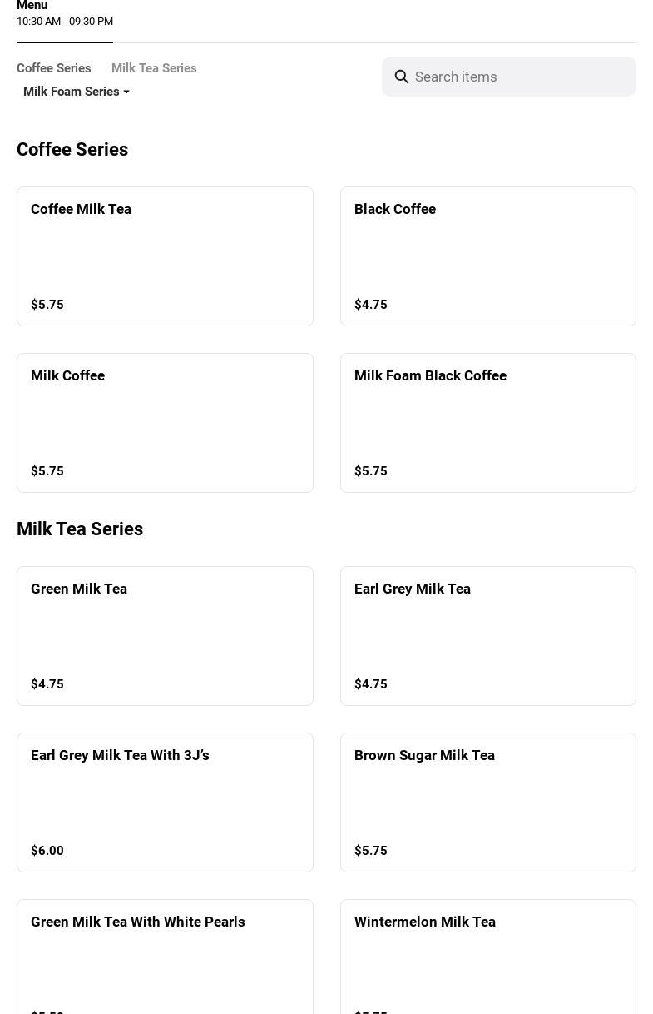Click the search magnifier icon
The width and height of the screenshot is (653, 1014).
(x=402, y=77)
